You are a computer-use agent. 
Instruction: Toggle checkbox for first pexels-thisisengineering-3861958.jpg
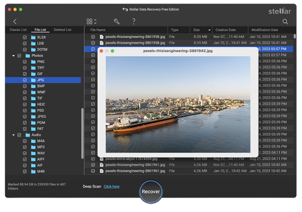coord(93,37)
